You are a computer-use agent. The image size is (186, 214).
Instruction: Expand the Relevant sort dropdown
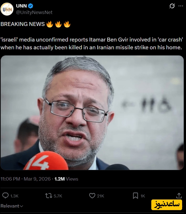tap(12, 206)
